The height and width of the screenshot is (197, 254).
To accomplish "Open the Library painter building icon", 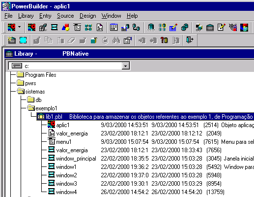I will tap(210, 28).
